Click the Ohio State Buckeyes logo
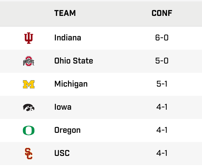202x168 pixels. point(29,61)
